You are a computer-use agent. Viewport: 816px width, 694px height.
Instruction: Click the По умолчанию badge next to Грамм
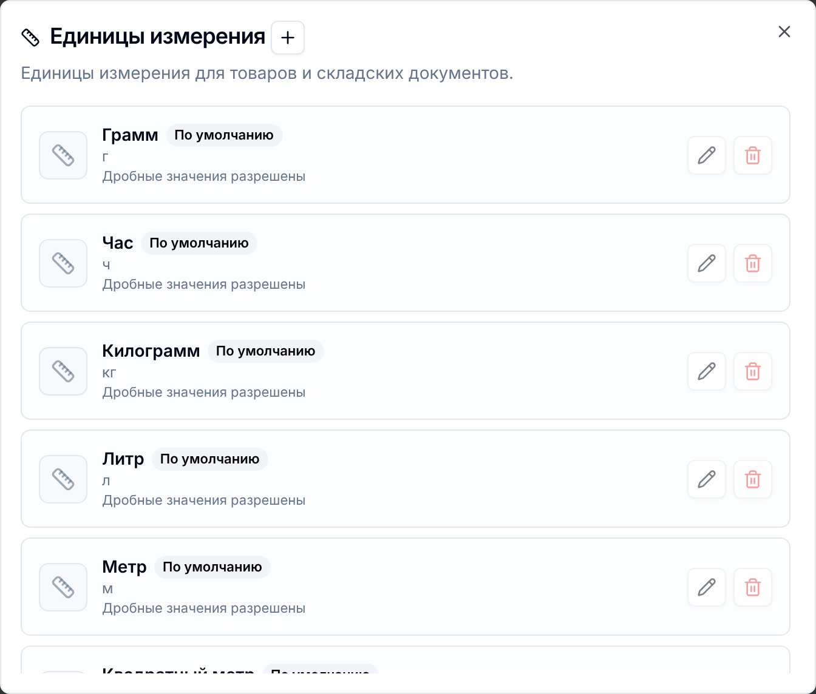pyautogui.click(x=224, y=135)
